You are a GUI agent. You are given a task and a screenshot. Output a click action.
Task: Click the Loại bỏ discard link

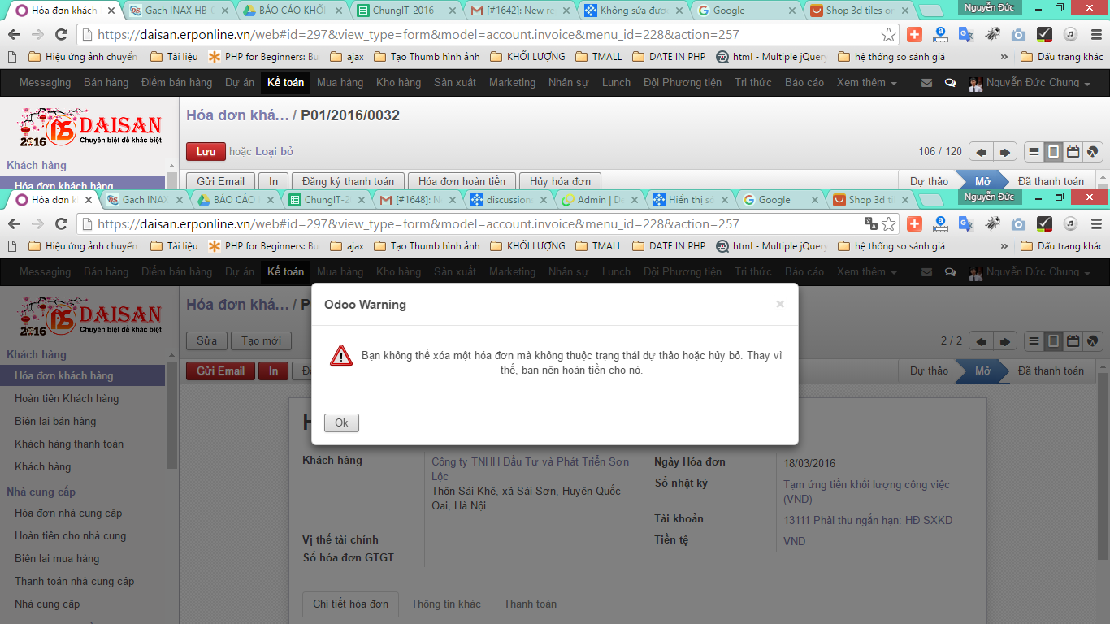pyautogui.click(x=274, y=151)
